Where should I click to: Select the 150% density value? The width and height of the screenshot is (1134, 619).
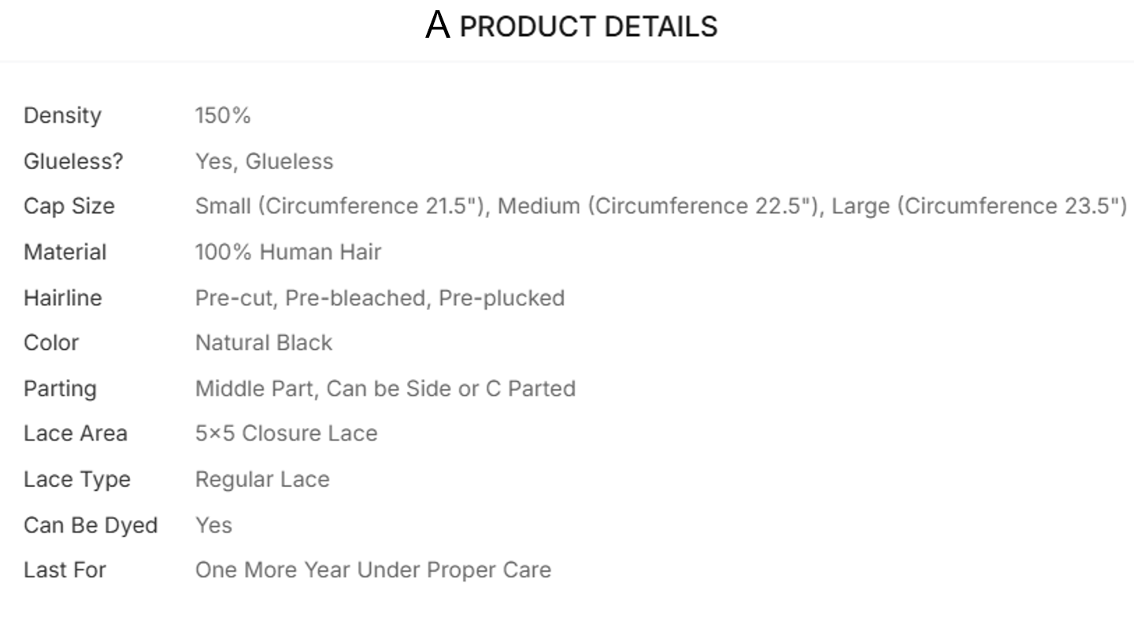click(x=223, y=116)
